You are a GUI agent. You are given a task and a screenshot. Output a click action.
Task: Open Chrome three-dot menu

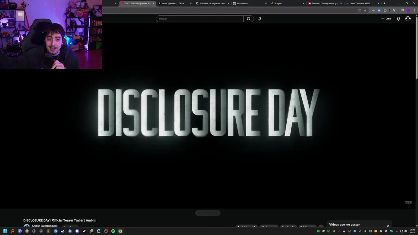(x=414, y=10)
